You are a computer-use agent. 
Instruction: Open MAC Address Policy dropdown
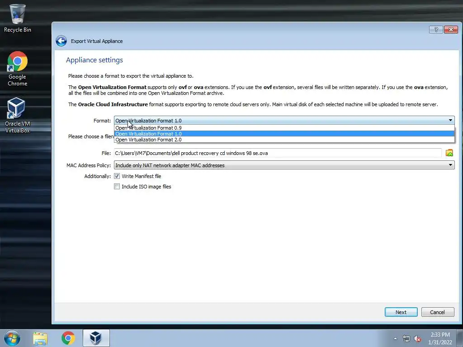(x=284, y=165)
